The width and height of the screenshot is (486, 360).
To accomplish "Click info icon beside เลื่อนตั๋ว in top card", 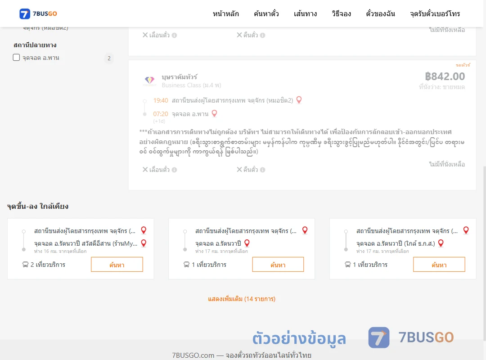I will pos(175,36).
